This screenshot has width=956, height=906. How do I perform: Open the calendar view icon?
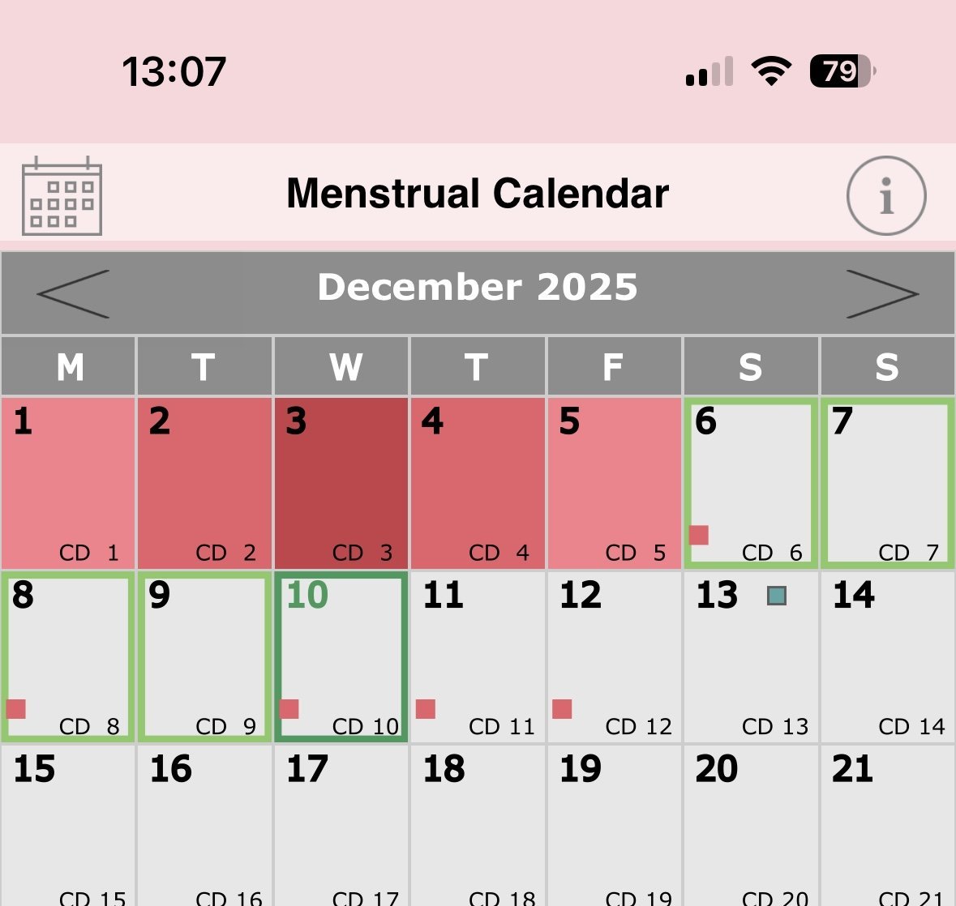click(62, 196)
